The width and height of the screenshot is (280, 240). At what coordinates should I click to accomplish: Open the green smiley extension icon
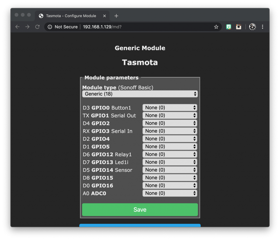229,27
